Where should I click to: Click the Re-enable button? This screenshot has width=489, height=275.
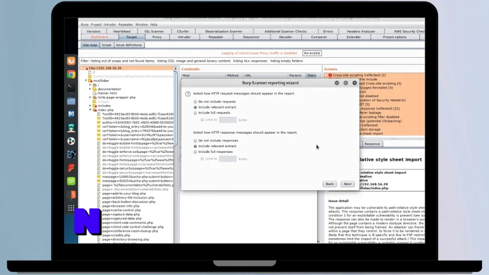312,53
